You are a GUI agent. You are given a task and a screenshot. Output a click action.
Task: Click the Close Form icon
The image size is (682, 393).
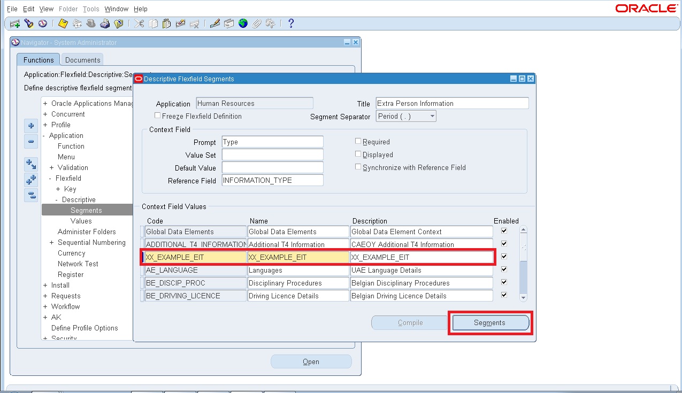(x=119, y=24)
